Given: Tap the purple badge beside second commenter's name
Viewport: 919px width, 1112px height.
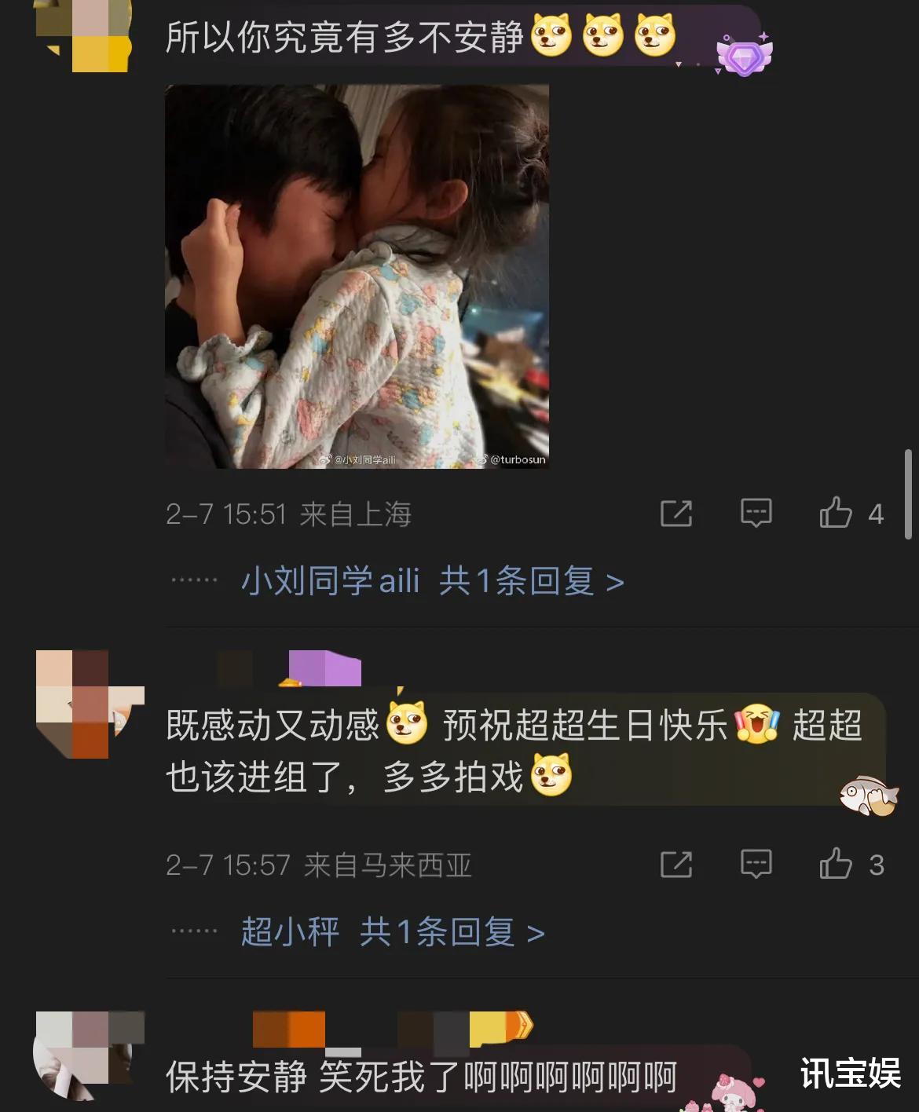Looking at the screenshot, I should pos(324,669).
